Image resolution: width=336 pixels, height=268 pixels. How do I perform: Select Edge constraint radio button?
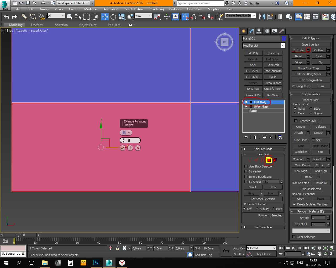[311, 109]
